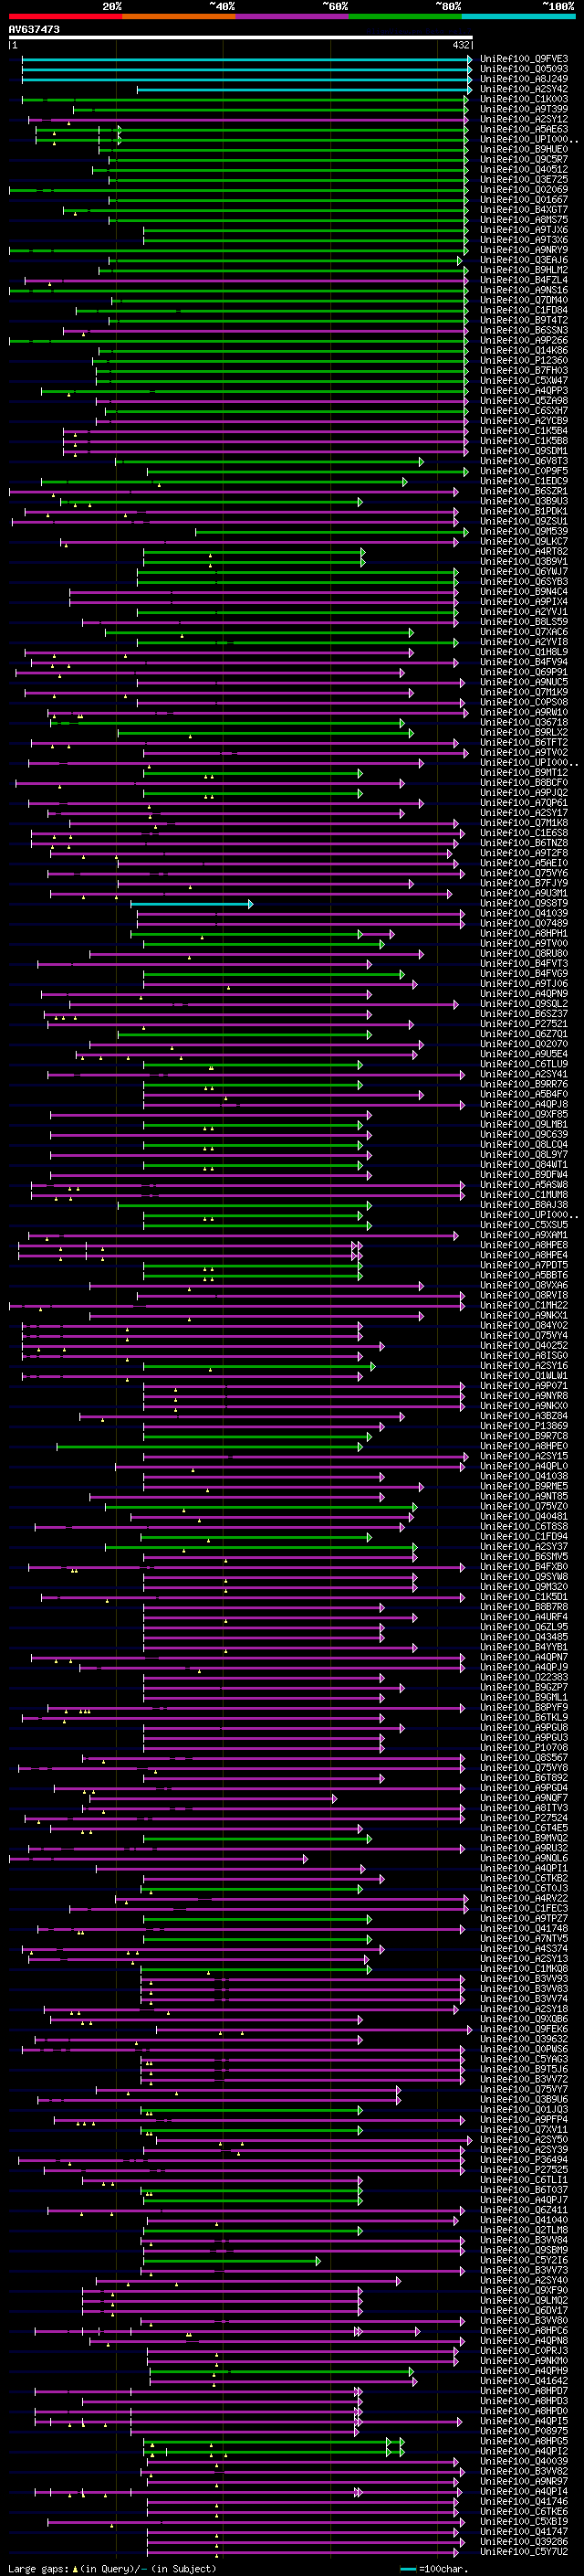Click the UniRef100_Q02069 label

pyautogui.click(x=524, y=189)
